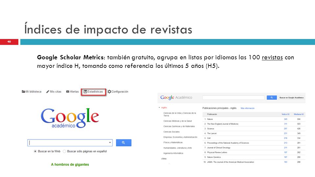
Task: Collapse the inglés category tree
Action: pyautogui.click(x=159, y=108)
